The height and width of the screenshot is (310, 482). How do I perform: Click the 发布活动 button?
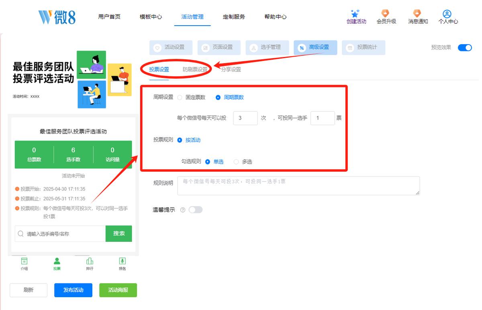tap(73, 290)
